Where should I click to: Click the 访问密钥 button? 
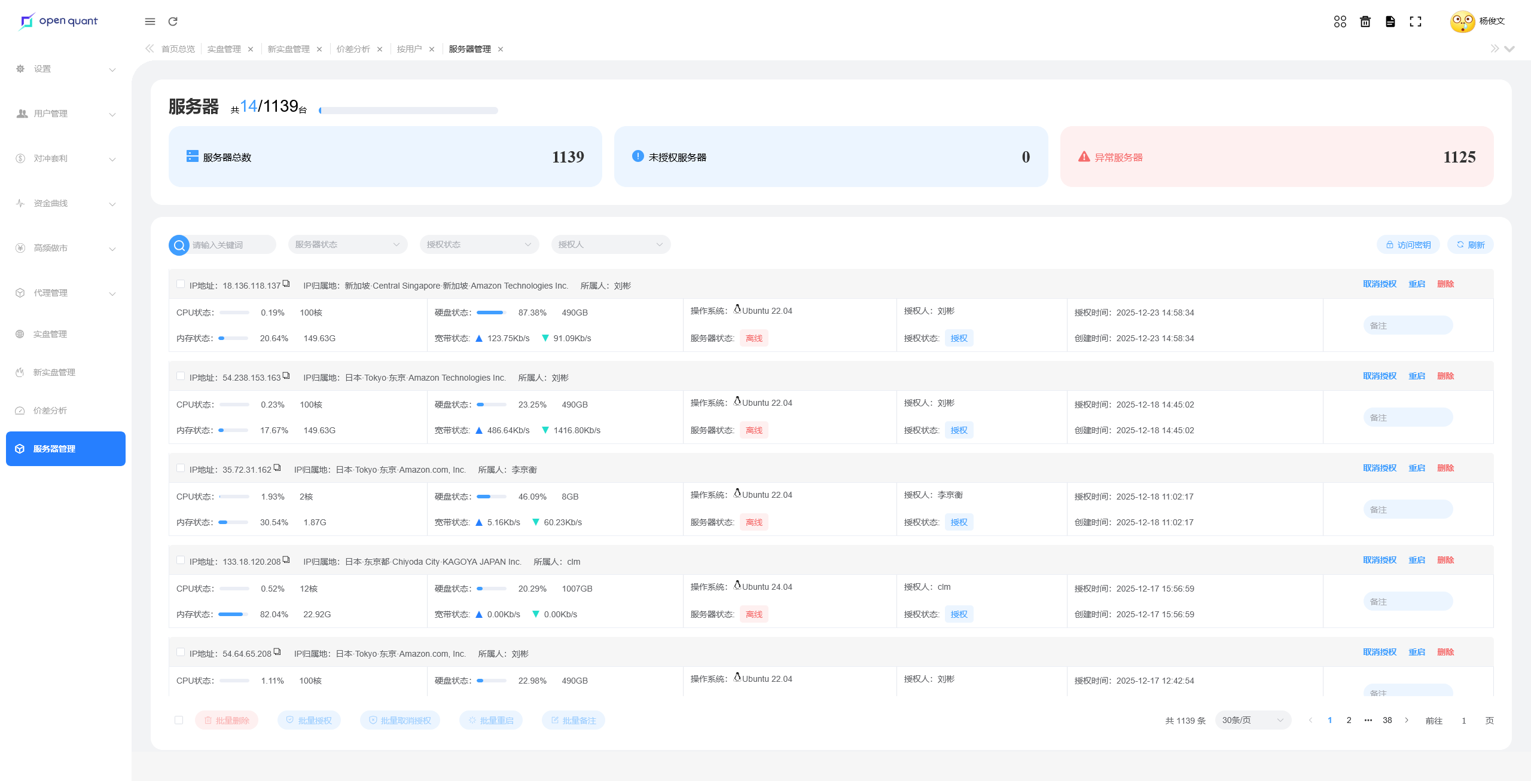pyautogui.click(x=1409, y=245)
